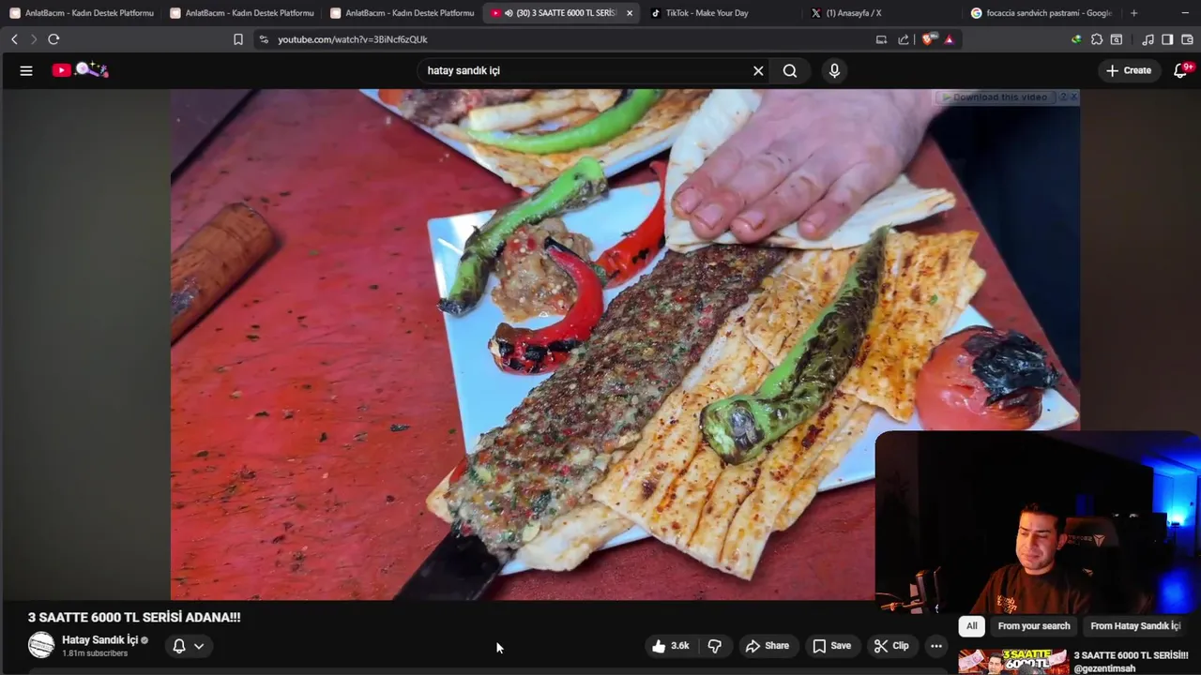
Task: Reload the current page
Action: point(53,39)
